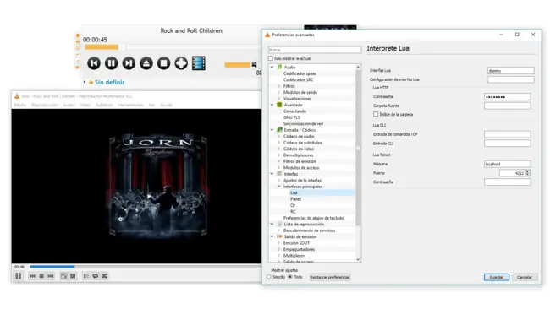Select the RC interface tree item
Screen dimensions: 550x309
coord(293,212)
